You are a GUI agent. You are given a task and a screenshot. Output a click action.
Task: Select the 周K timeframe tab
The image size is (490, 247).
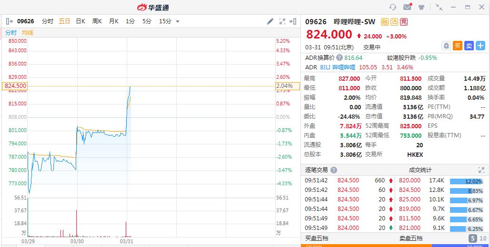97,21
